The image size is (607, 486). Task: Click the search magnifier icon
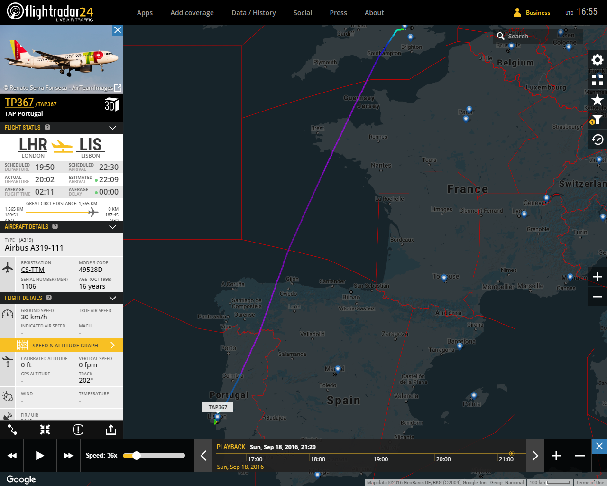click(500, 36)
